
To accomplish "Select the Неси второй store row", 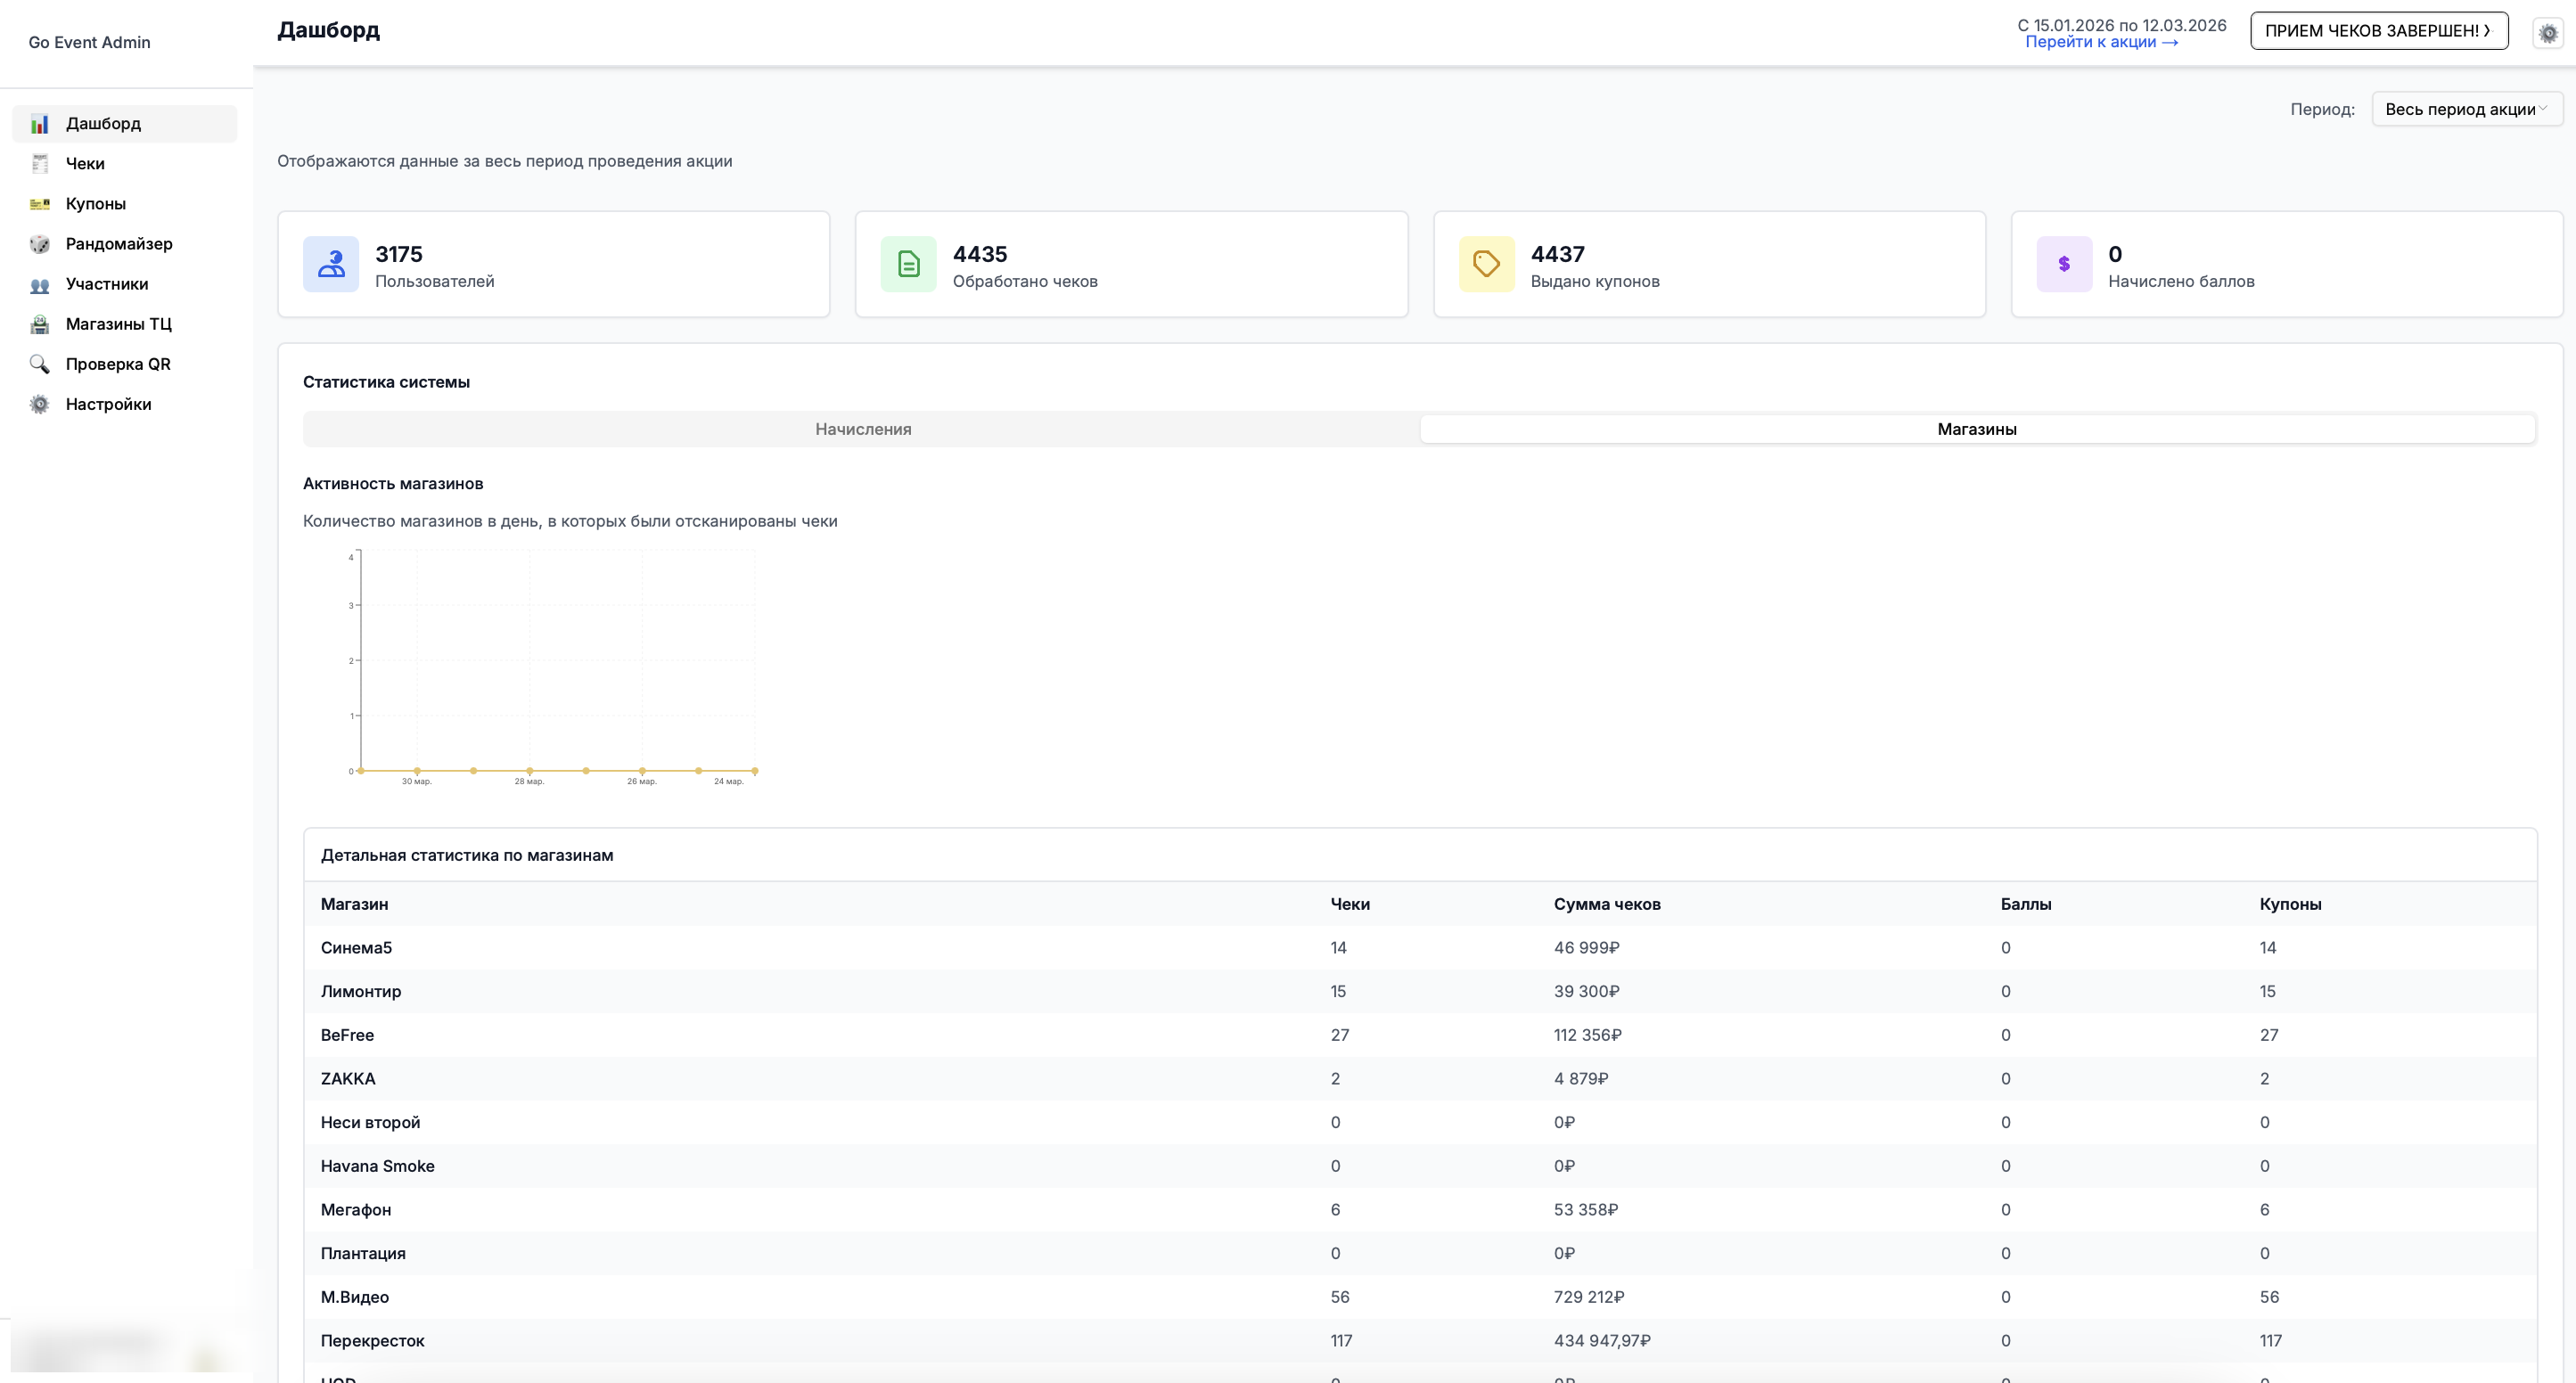I will (1420, 1123).
